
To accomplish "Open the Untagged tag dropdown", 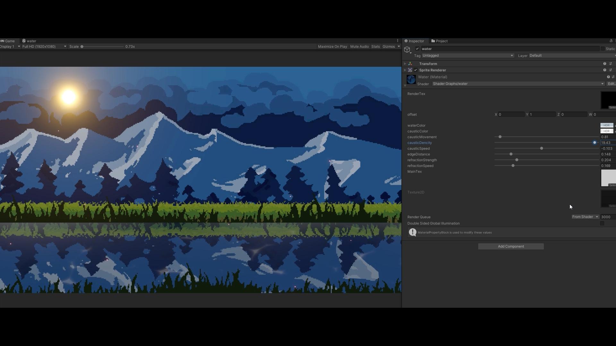I will (467, 55).
